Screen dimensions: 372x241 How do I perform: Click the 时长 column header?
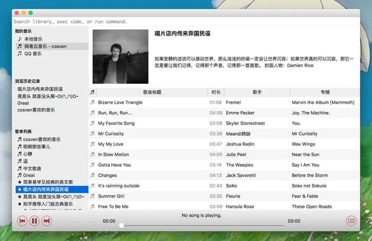pyautogui.click(x=216, y=92)
